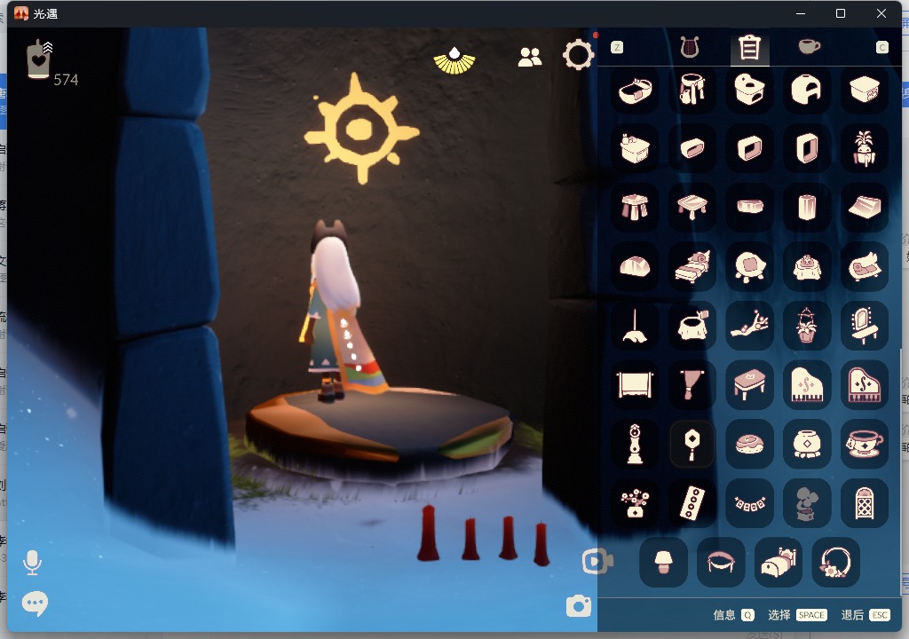Select the white upright piano item
This screenshot has height=639, width=909.
click(806, 385)
